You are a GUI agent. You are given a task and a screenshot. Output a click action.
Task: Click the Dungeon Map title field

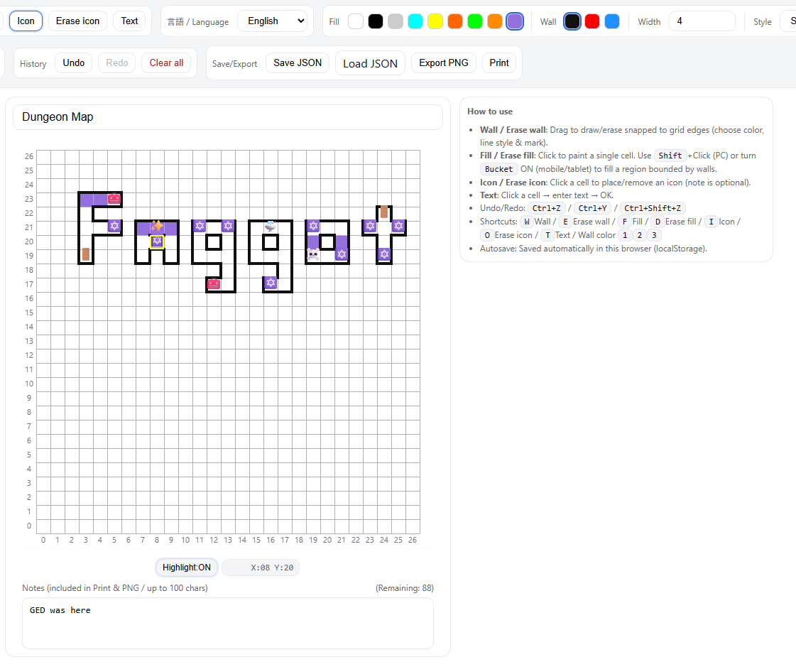click(227, 117)
